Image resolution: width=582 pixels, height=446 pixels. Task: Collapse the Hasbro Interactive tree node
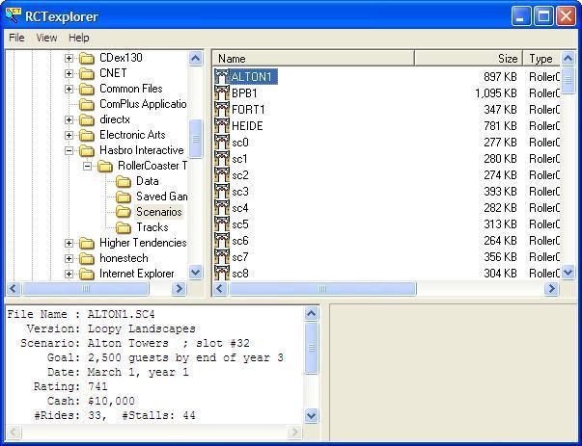pos(69,151)
